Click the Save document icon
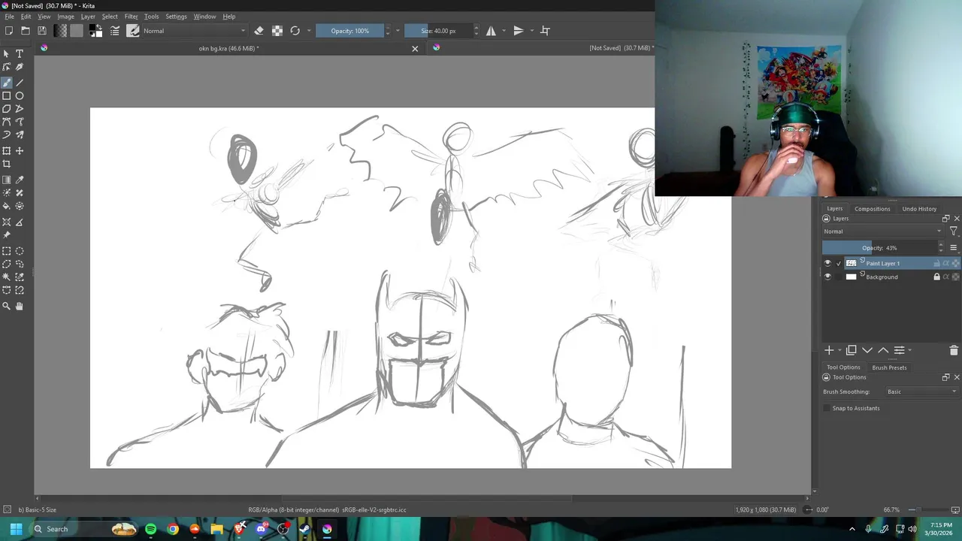This screenshot has width=962, height=541. coord(42,31)
